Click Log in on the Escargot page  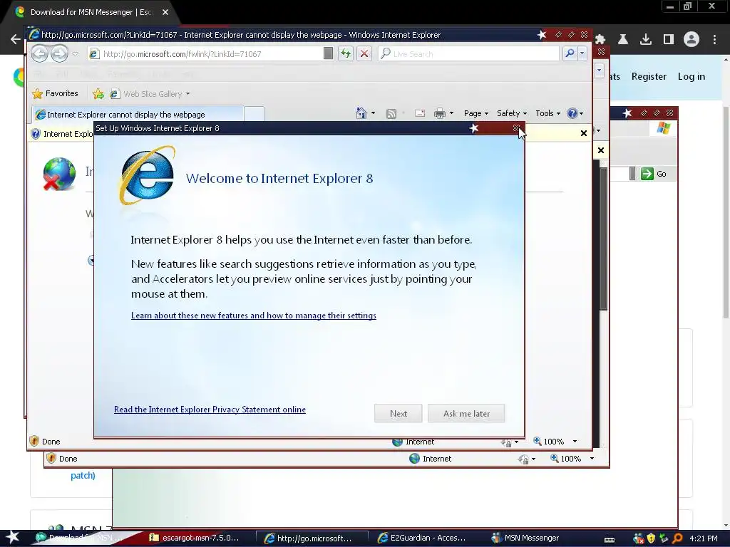point(691,76)
